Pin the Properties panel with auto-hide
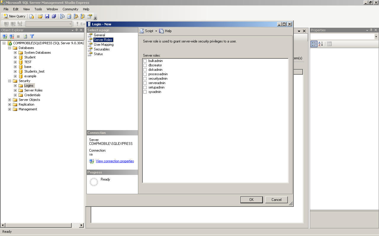Screen dimensions: 379x236 point(371,30)
